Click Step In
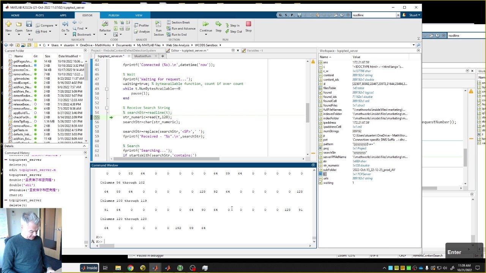Viewport: 486px width, 273px height. (232, 25)
